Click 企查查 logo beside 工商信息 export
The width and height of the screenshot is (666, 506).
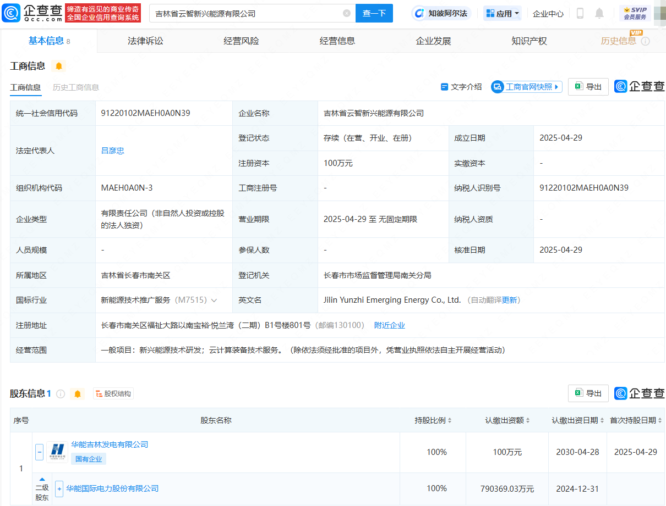640,86
